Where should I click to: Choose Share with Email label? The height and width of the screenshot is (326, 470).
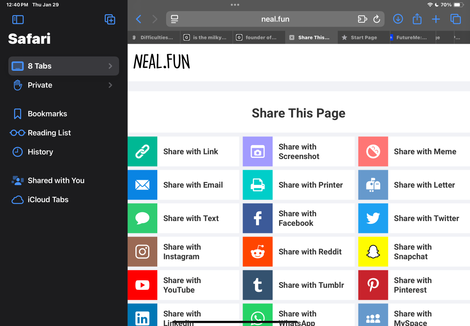tap(193, 185)
